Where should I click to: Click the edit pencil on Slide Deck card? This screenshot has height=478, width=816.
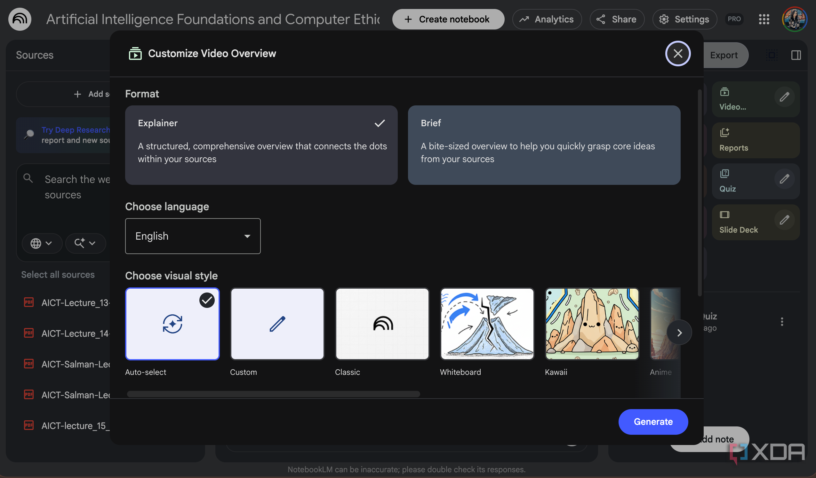(784, 220)
